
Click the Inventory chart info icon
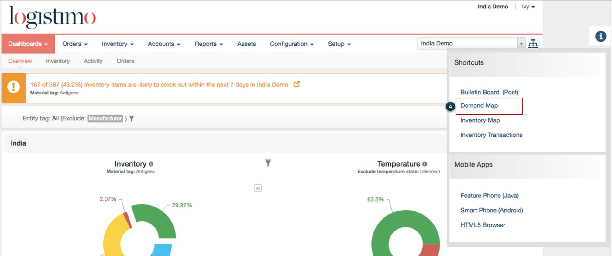click(x=151, y=164)
